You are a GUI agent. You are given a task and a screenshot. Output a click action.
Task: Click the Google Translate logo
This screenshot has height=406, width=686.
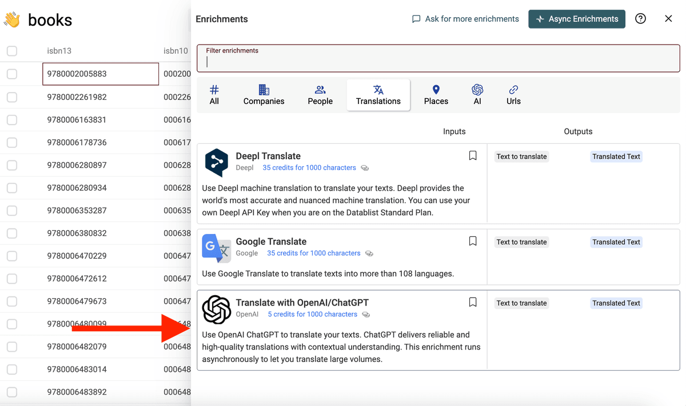point(217,248)
